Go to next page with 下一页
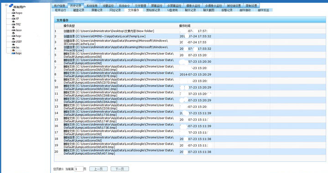328x173 pixels. tap(120, 169)
